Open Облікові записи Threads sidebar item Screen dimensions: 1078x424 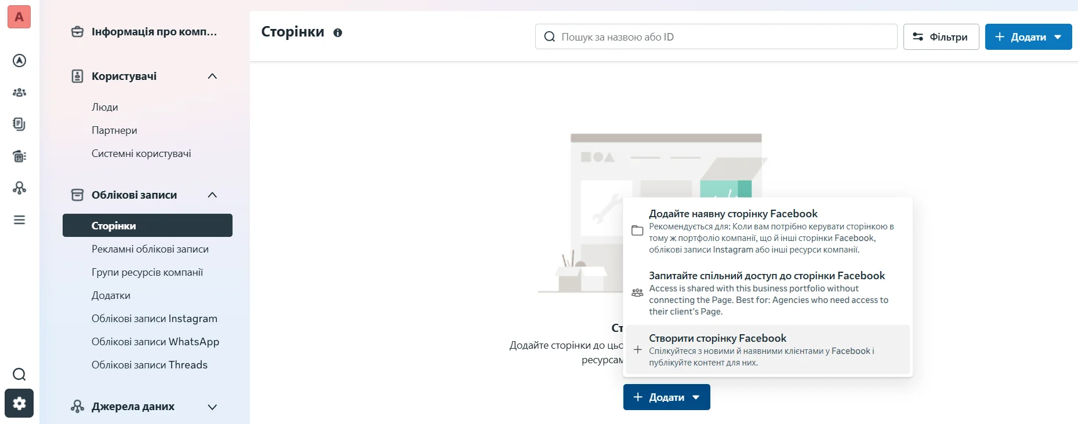149,365
